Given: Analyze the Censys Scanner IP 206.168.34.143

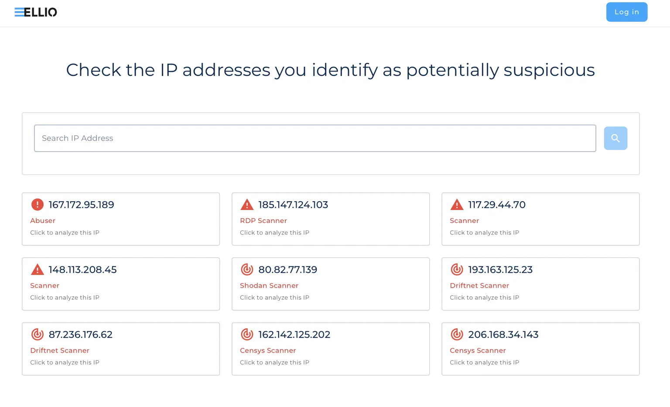Looking at the screenshot, I should [540, 349].
